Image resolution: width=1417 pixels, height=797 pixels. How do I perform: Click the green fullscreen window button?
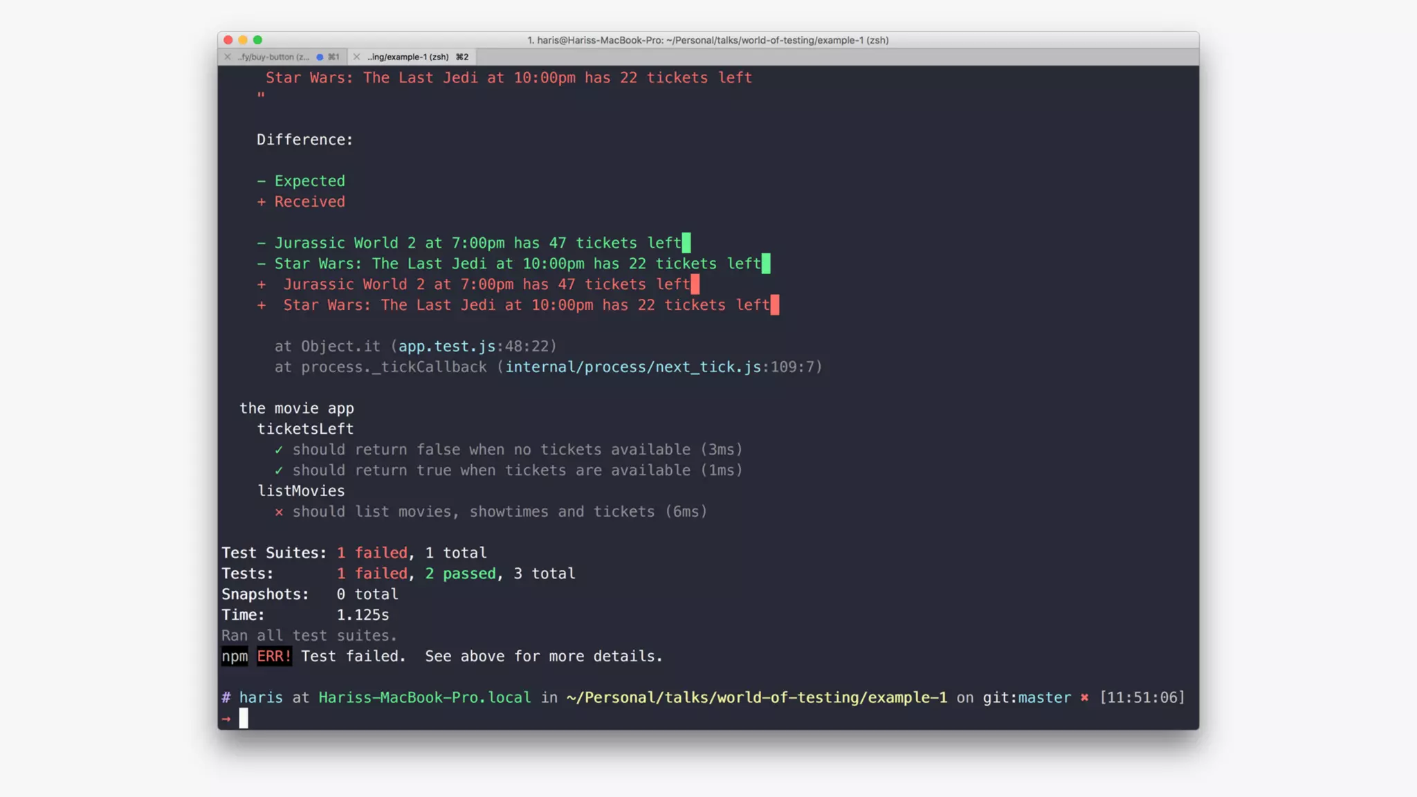point(257,40)
